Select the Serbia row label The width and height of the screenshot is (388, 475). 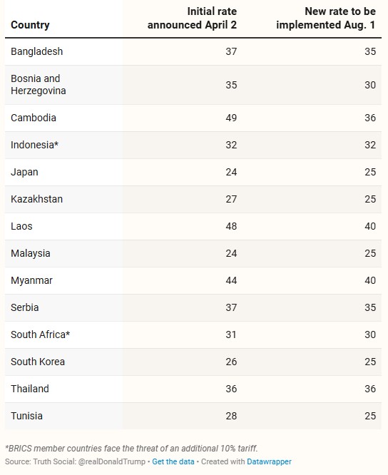[24, 307]
